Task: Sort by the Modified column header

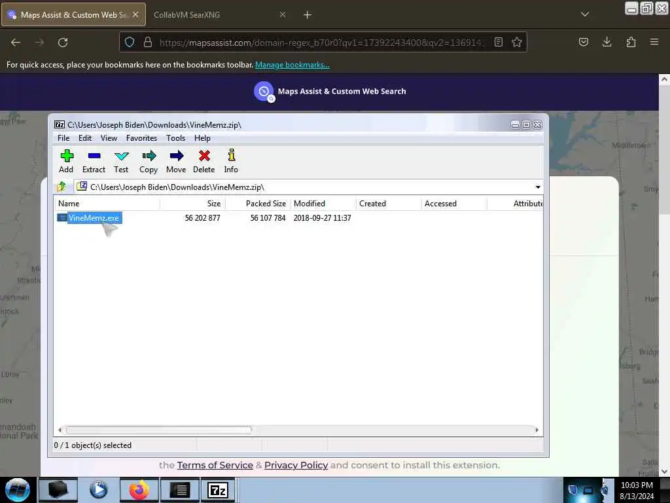Action: [x=323, y=204]
